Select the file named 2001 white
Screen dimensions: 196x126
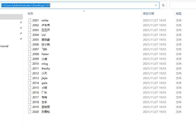point(40,20)
